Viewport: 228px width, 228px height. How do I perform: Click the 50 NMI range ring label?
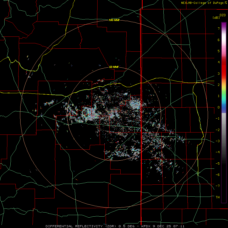click(114, 67)
